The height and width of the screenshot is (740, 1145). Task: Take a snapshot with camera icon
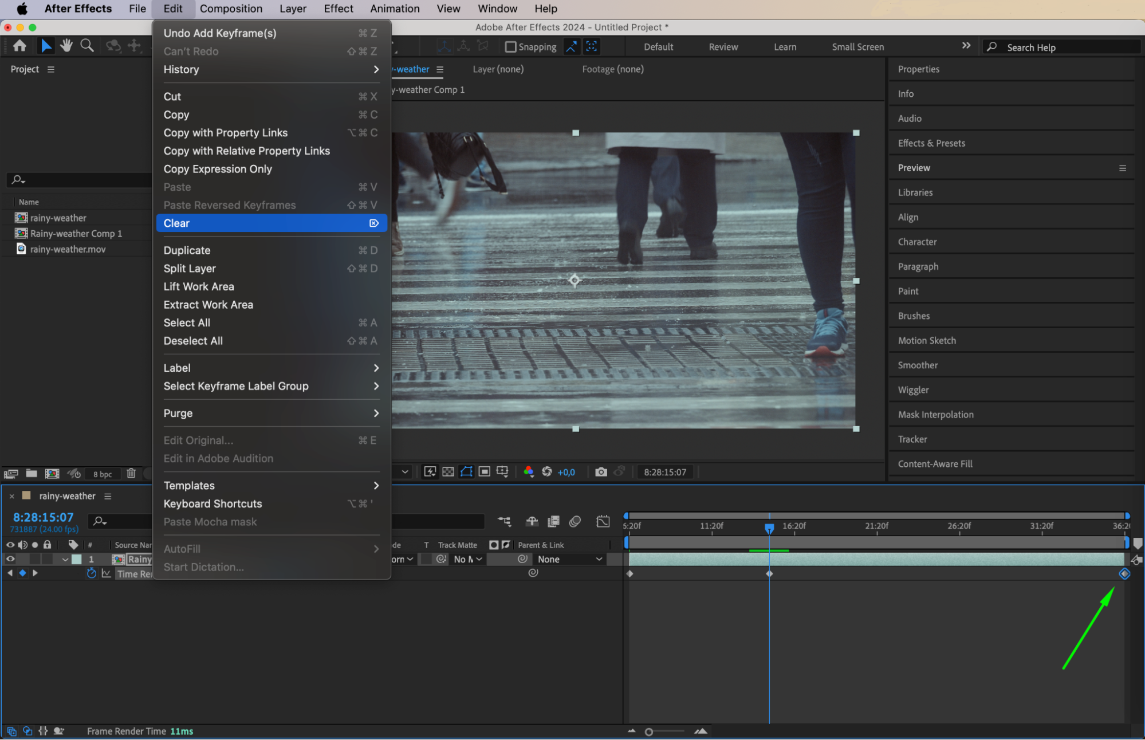tap(601, 472)
